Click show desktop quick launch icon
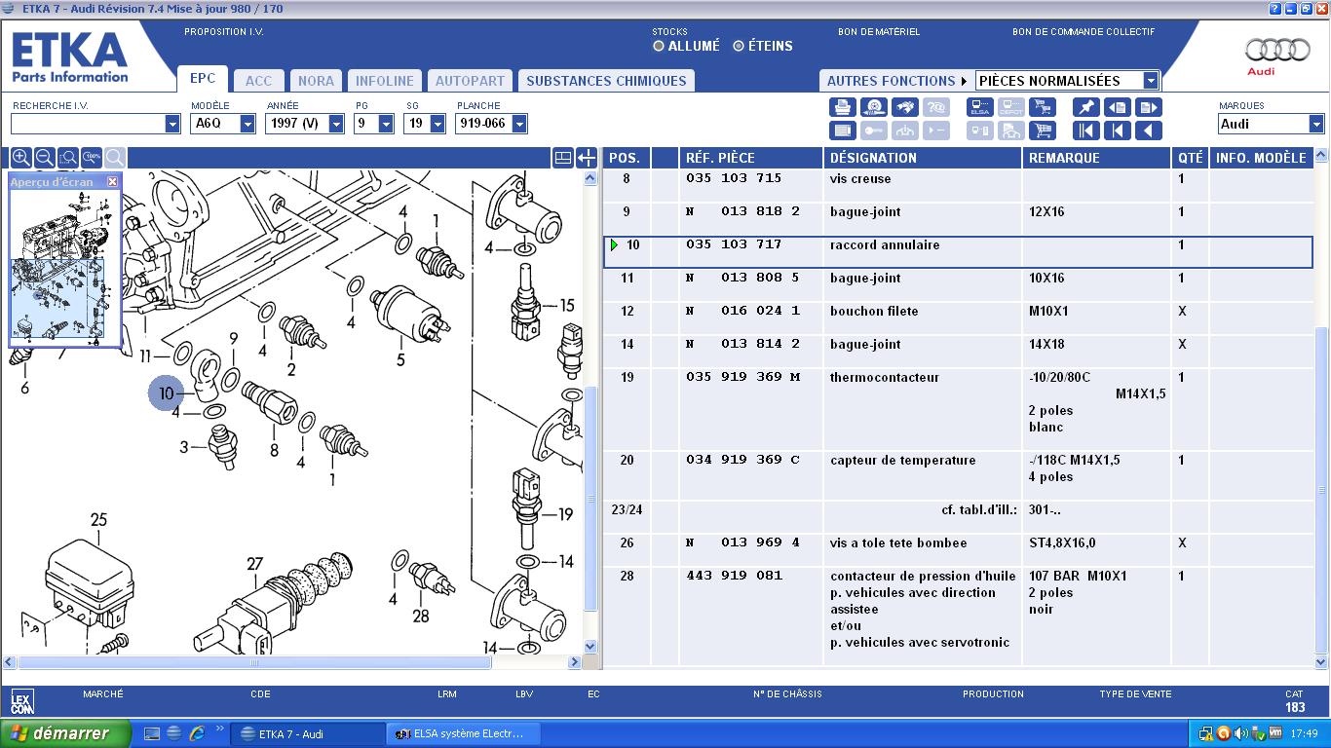Image resolution: width=1331 pixels, height=748 pixels. 152,733
